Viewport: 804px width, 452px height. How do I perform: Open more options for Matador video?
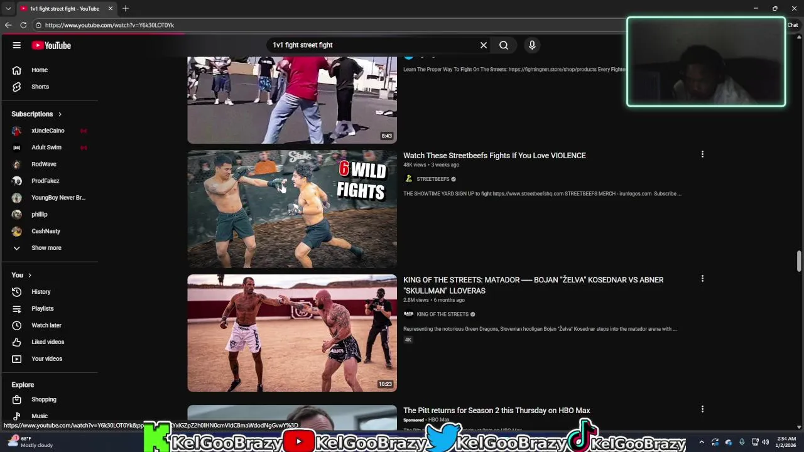702,279
